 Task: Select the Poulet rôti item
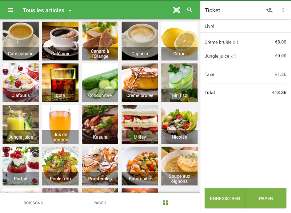60,166
